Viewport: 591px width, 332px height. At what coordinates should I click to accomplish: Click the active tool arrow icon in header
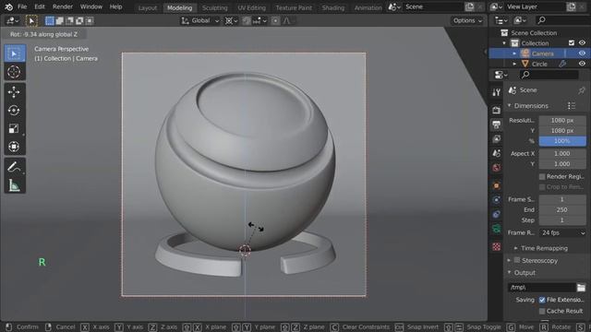coord(31,20)
